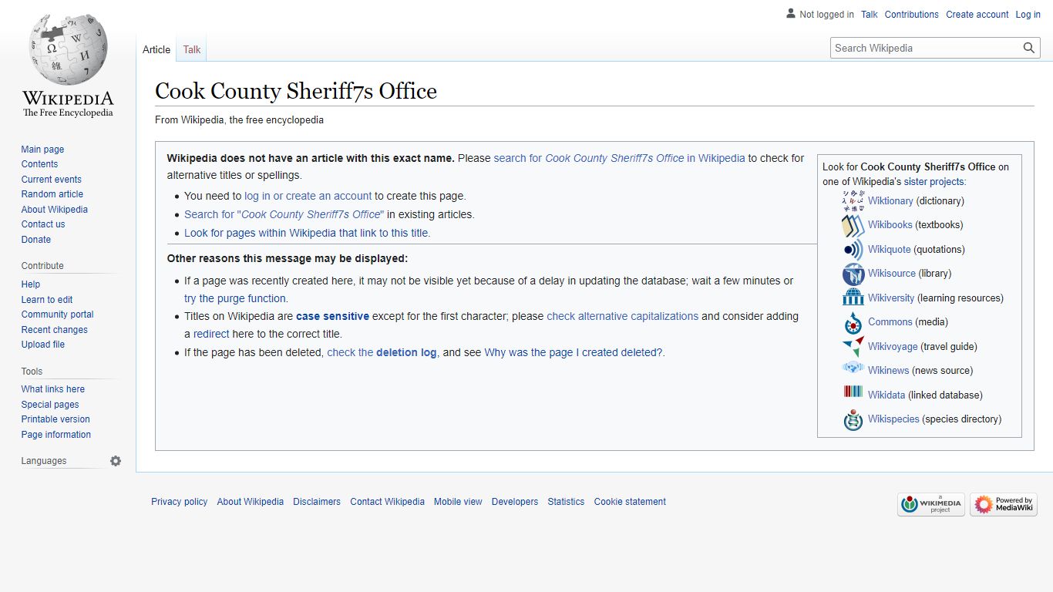Select the Article tab
1053x592 pixels.
[x=156, y=49]
